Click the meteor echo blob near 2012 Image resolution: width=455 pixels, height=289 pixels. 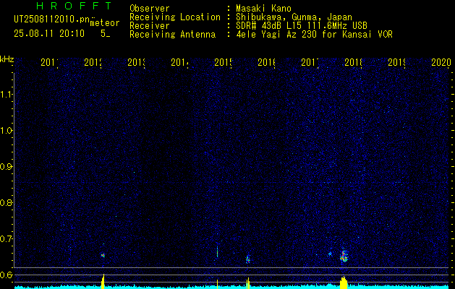coord(103,255)
